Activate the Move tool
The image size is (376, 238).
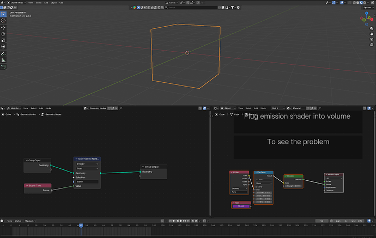3,28
